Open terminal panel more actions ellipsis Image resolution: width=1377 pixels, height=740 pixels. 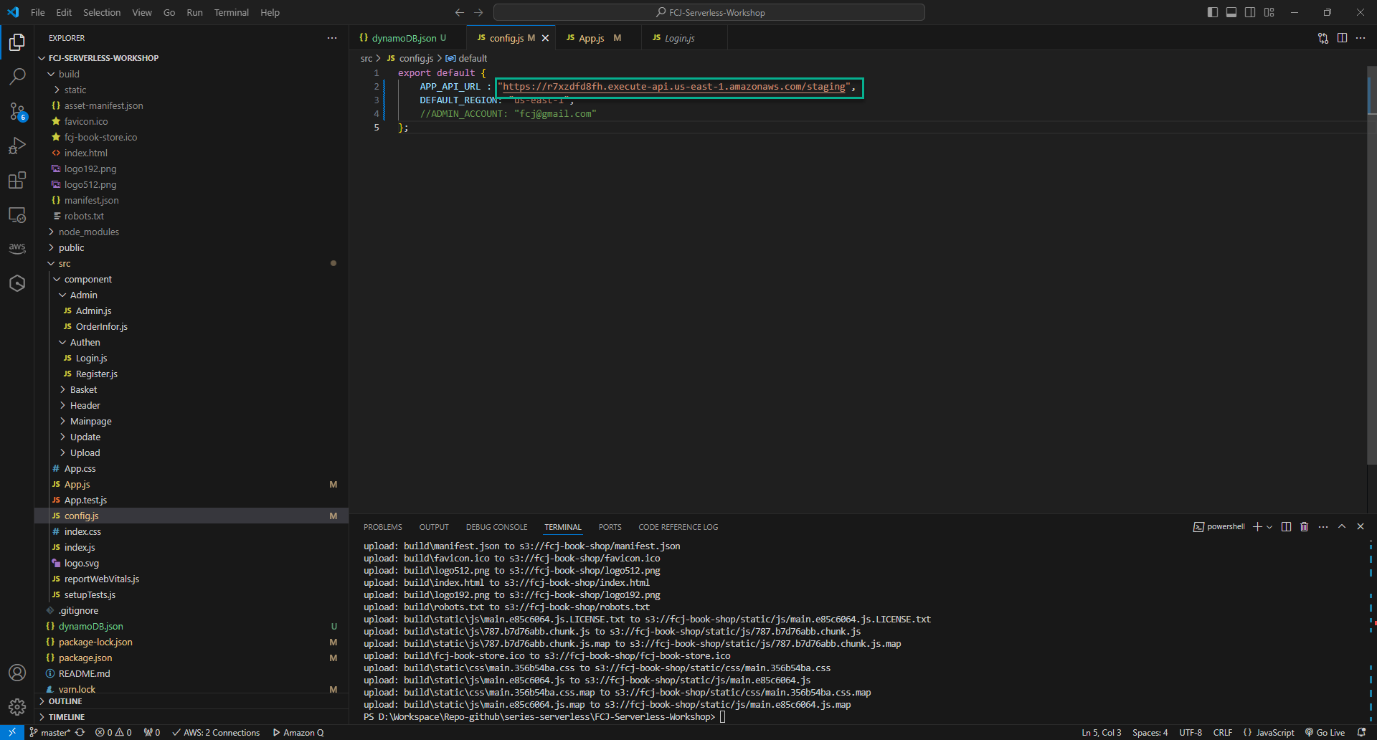click(1323, 527)
